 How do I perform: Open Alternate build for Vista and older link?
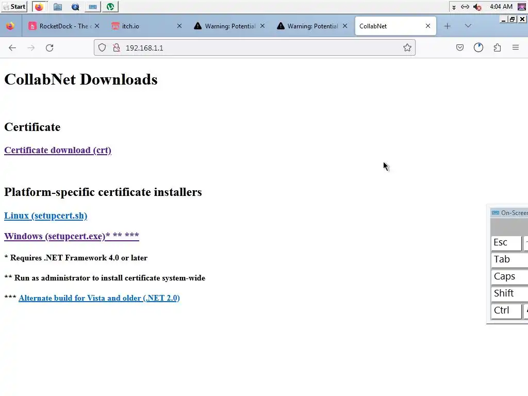tap(99, 298)
